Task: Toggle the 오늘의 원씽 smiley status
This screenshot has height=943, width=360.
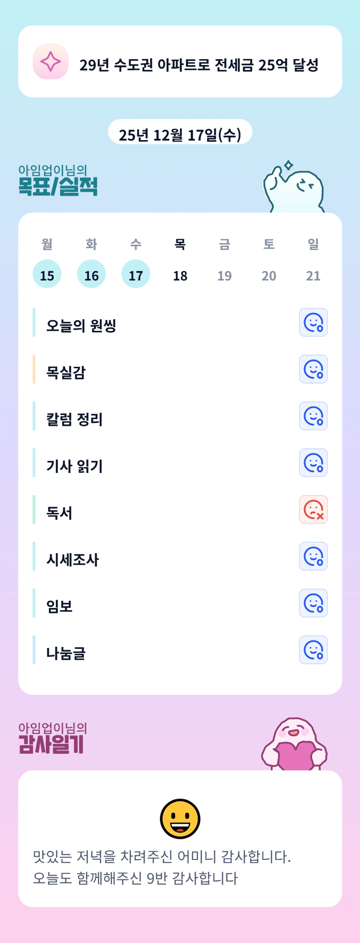Action: [x=313, y=322]
